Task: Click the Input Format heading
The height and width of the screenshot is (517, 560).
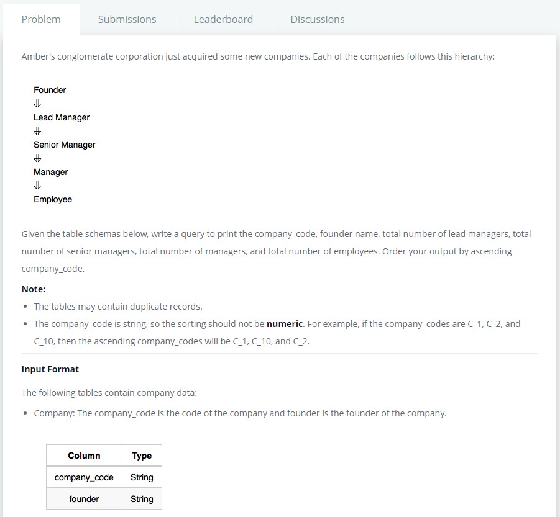Action: coord(50,369)
